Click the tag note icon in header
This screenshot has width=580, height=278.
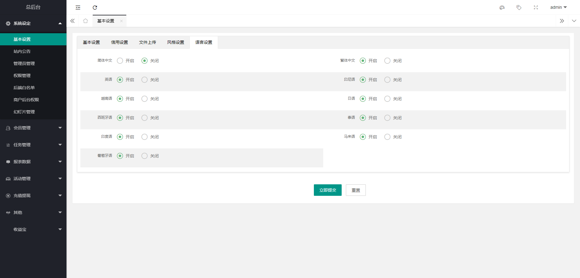[519, 8]
